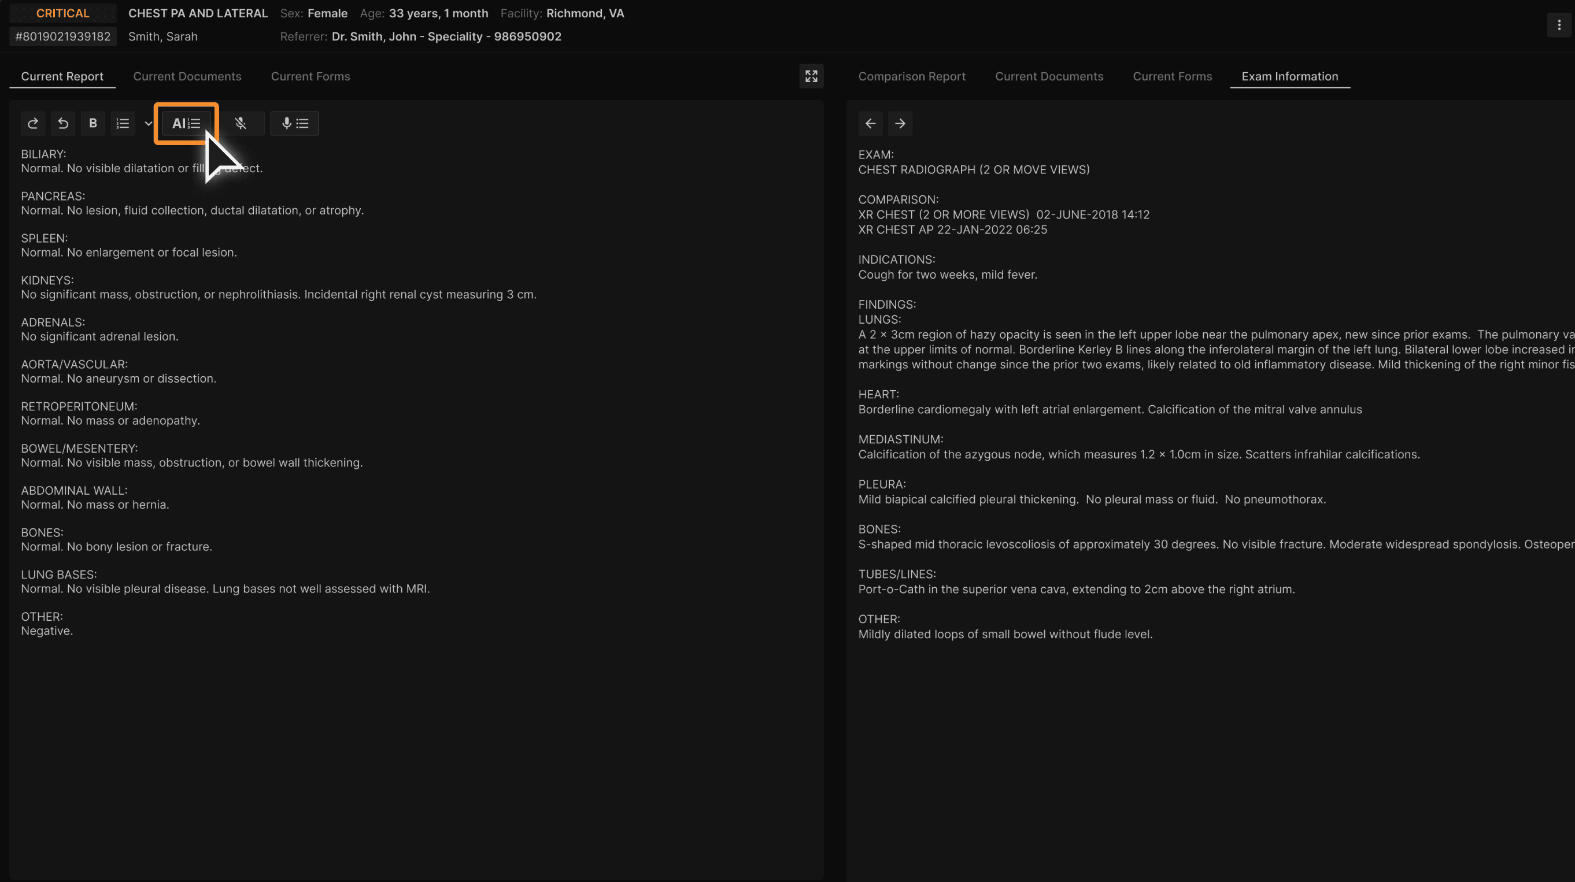
Task: Click the AI numbered list button
Action: (186, 124)
